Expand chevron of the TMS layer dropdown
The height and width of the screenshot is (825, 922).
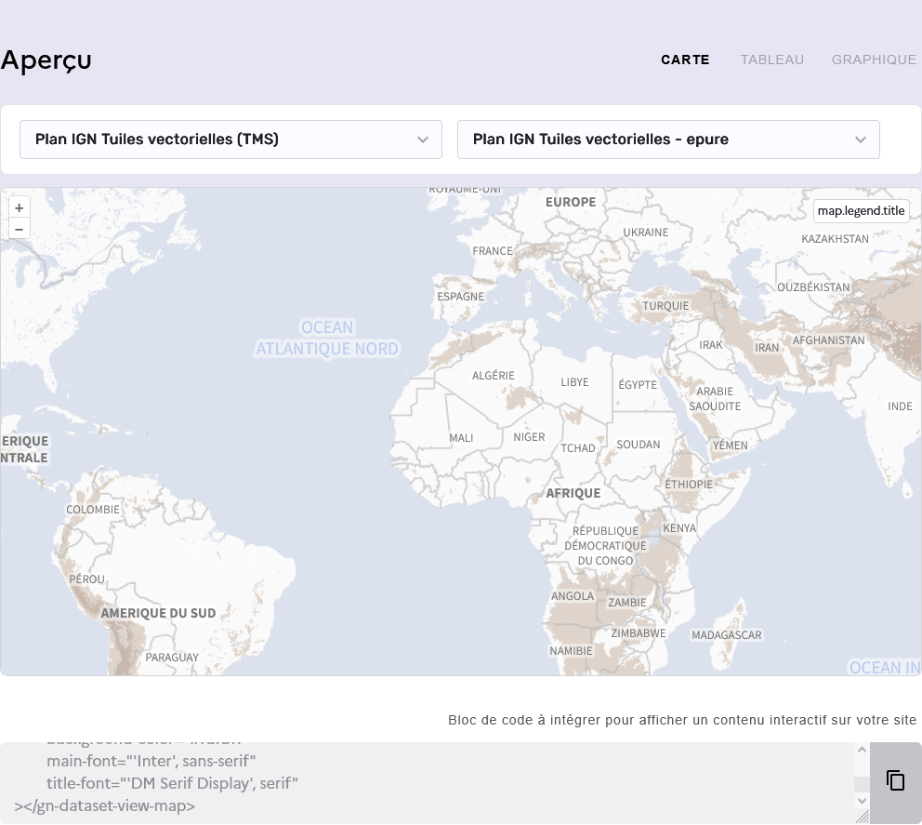coord(423,140)
